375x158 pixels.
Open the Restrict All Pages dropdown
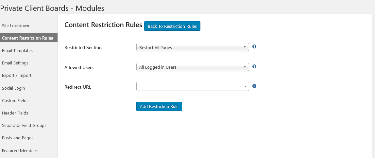pyautogui.click(x=192, y=47)
